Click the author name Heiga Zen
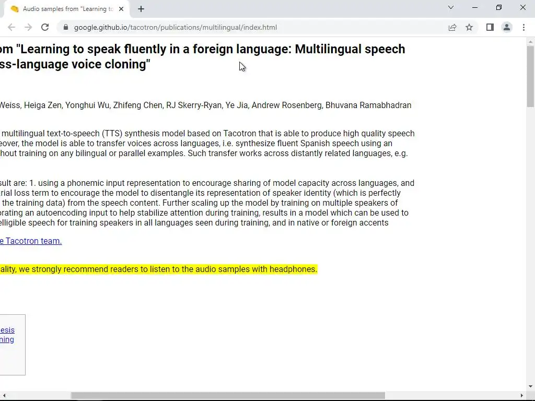This screenshot has width=535, height=401. pos(43,105)
